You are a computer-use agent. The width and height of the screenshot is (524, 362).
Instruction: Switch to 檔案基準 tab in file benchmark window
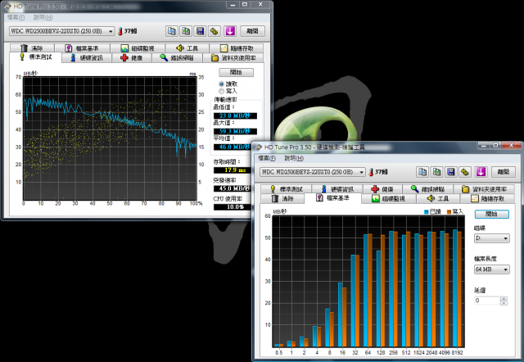(333, 198)
